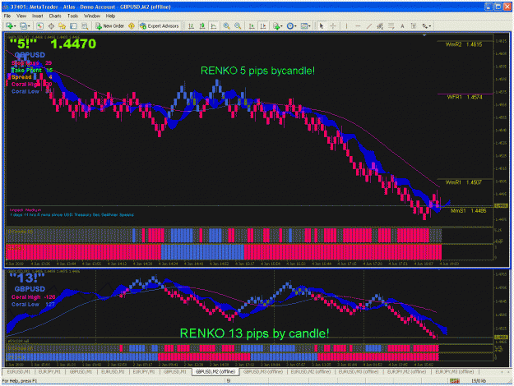The image size is (514, 386).
Task: Expand the arrows tool dropdown
Action: [x=430, y=26]
